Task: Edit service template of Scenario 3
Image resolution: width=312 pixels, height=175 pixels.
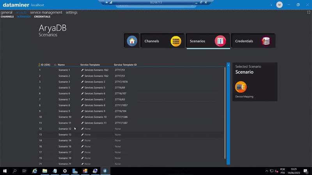Action: click(x=82, y=82)
